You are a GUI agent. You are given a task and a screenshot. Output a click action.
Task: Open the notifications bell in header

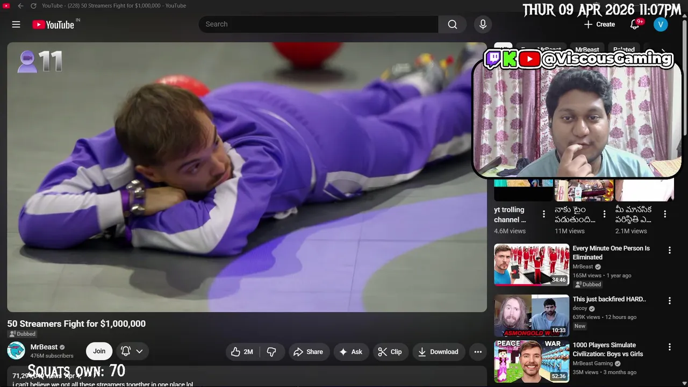pos(635,24)
